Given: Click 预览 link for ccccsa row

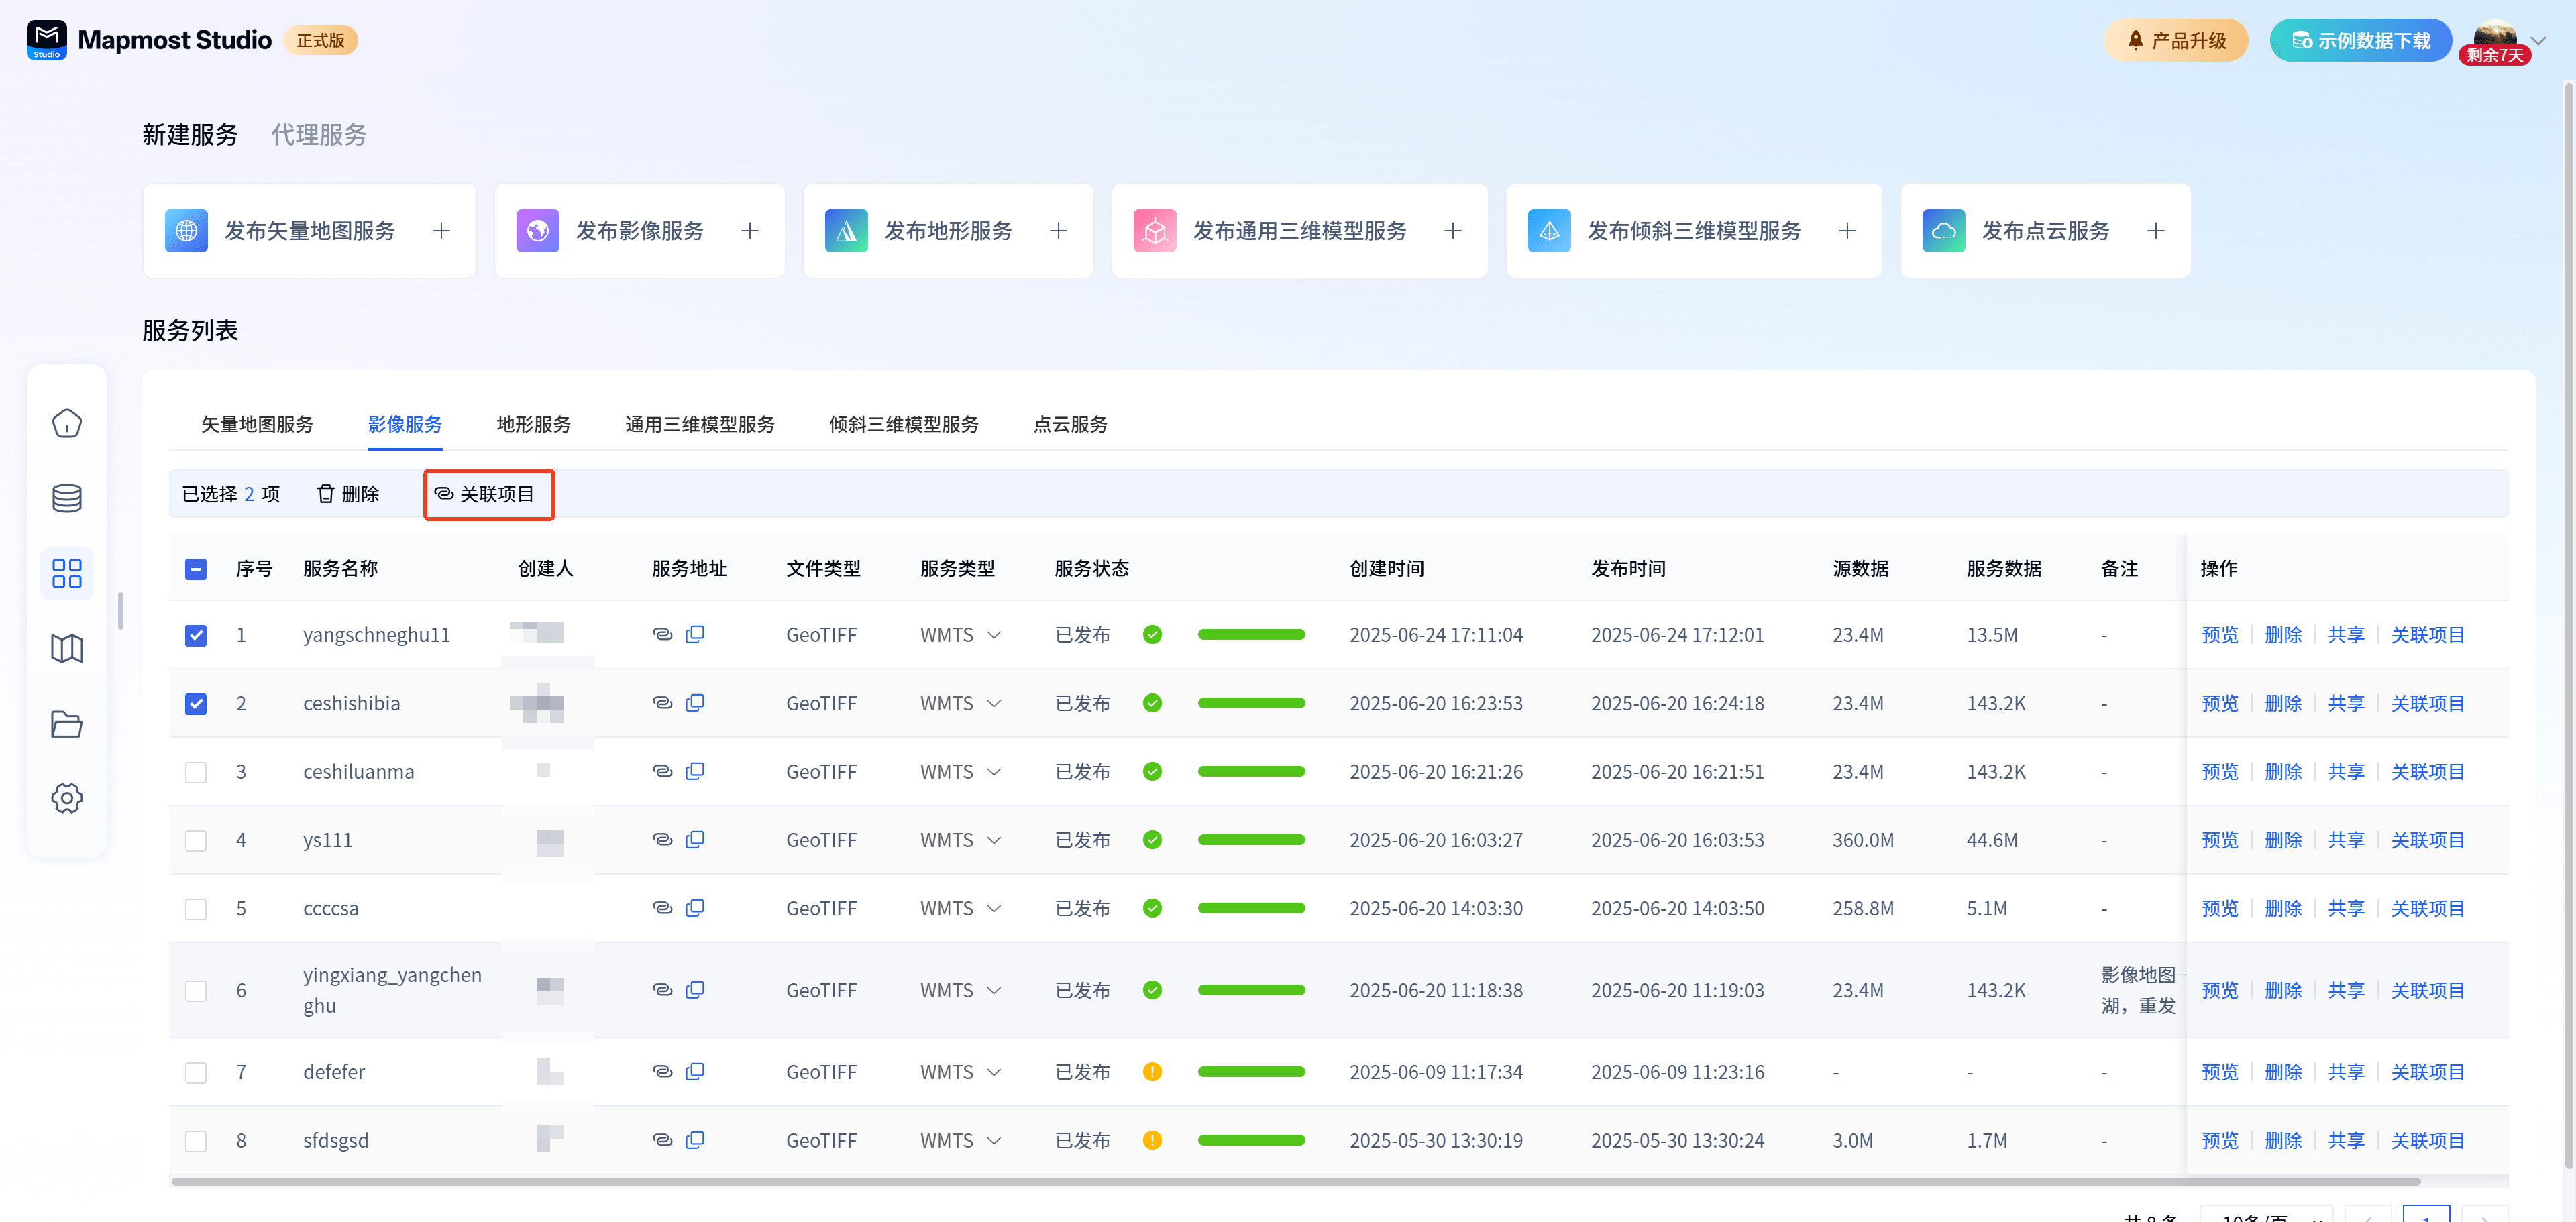Looking at the screenshot, I should [x=2219, y=908].
